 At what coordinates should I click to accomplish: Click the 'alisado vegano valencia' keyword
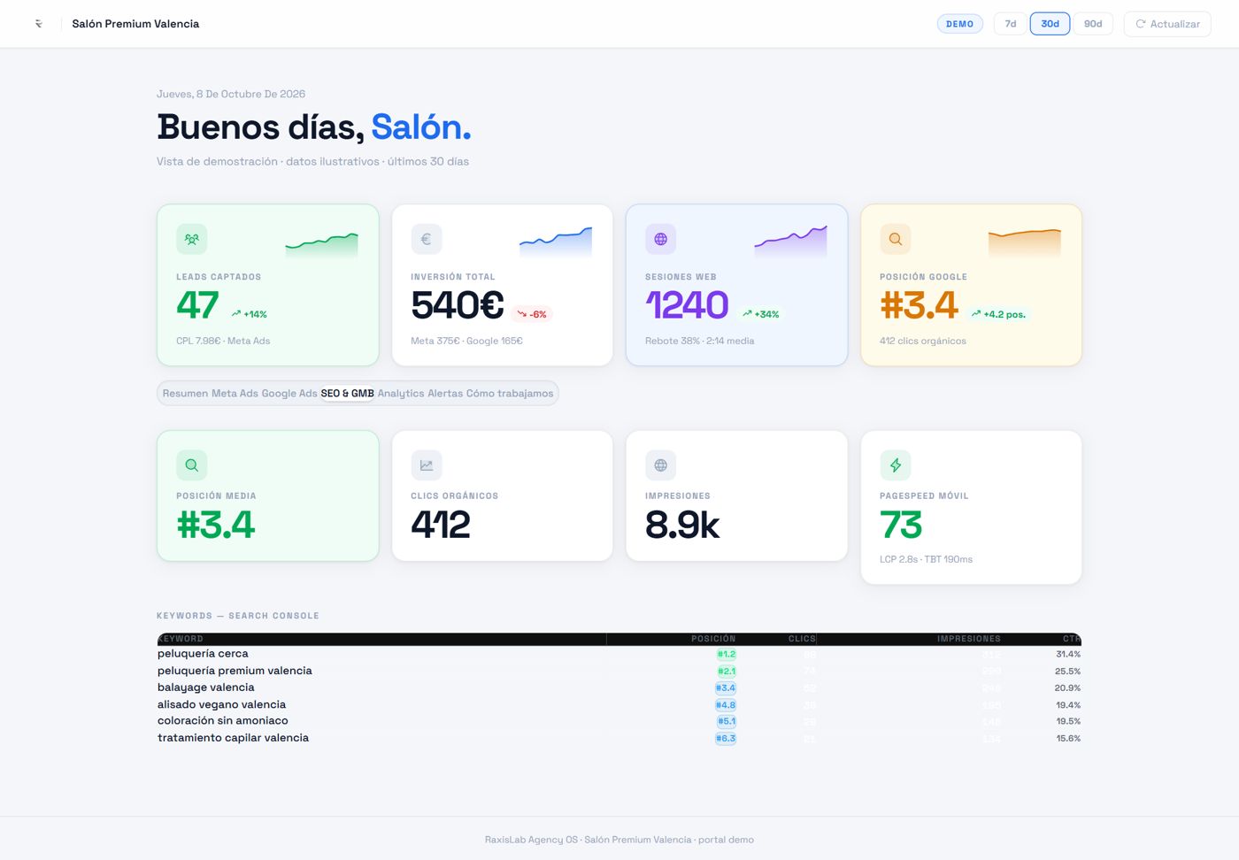coord(221,704)
